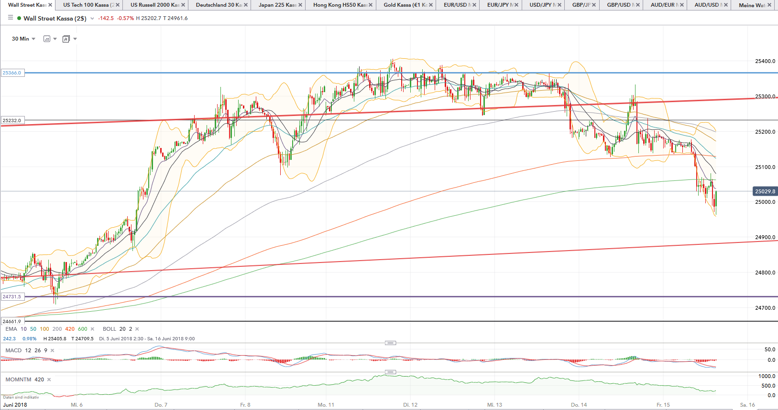778x410 pixels.
Task: Close the AUD/USD tab
Action: point(726,5)
